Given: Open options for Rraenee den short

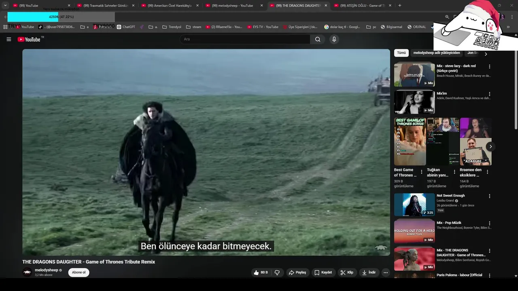Looking at the screenshot, I should pyautogui.click(x=487, y=172).
